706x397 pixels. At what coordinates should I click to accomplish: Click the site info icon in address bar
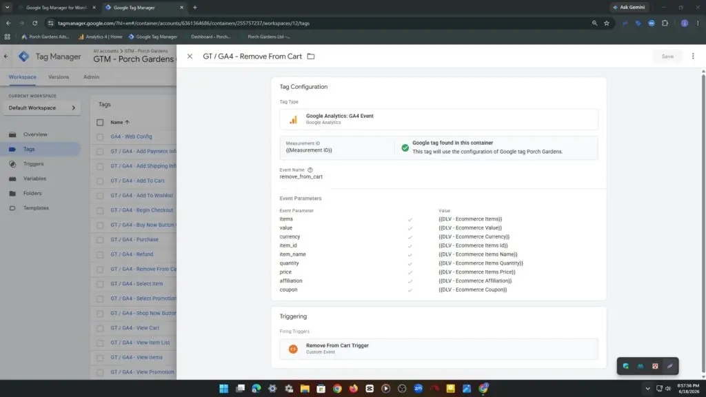(x=50, y=23)
